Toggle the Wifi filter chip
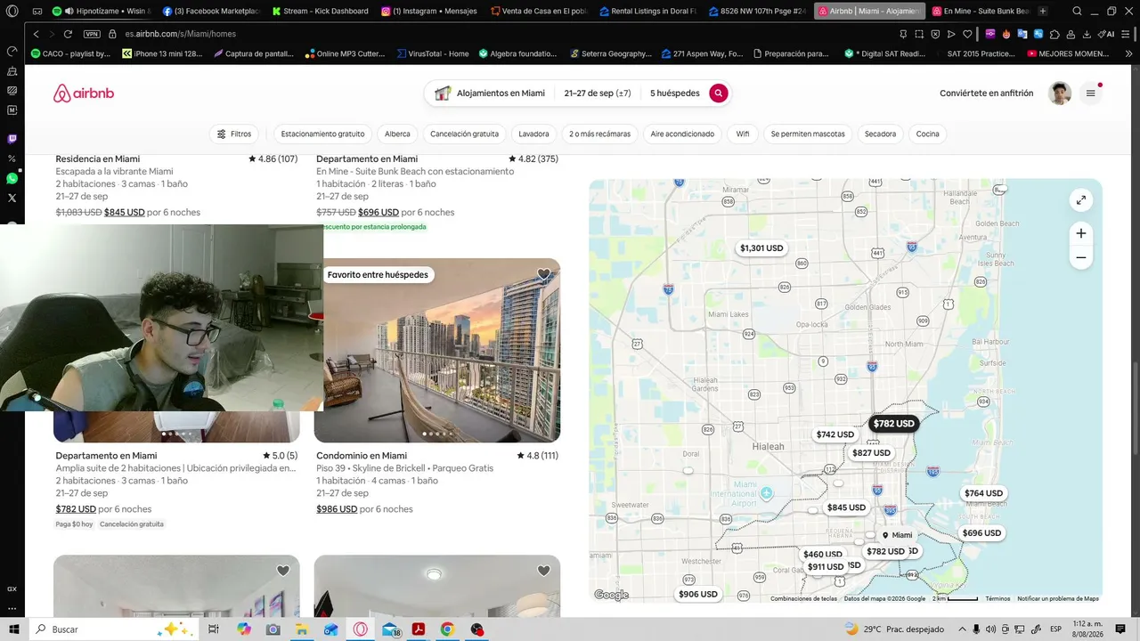Viewport: 1140px width, 641px height. [x=743, y=134]
